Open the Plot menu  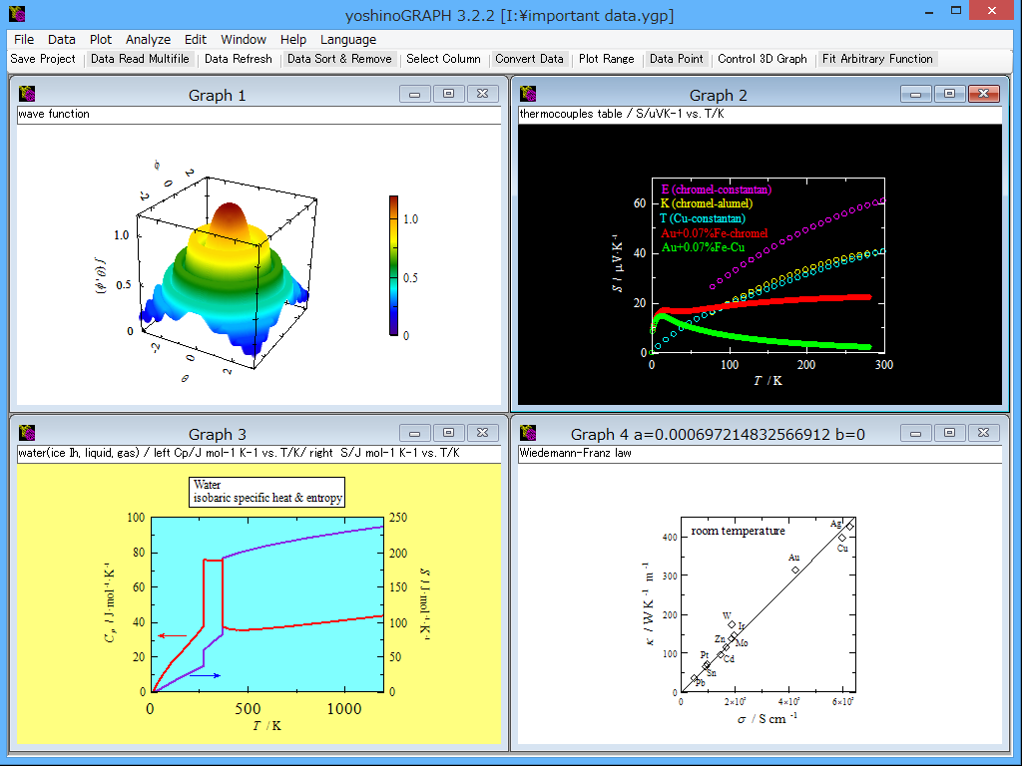[101, 40]
